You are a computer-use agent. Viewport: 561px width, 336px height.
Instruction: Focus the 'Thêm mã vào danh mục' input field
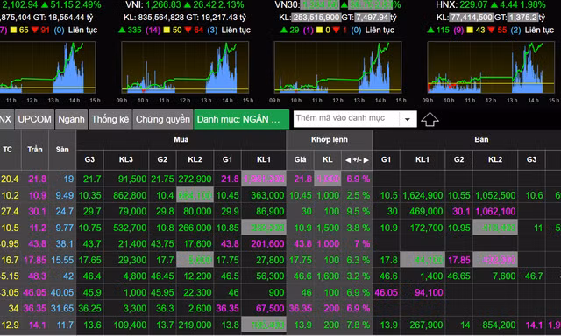[x=346, y=118]
